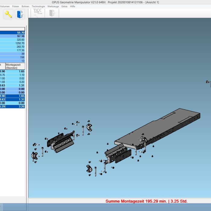Click the OPUS Geometrie Manipulator title bar
Image resolution: width=211 pixels, height=211 pixels.
click(105, 2)
